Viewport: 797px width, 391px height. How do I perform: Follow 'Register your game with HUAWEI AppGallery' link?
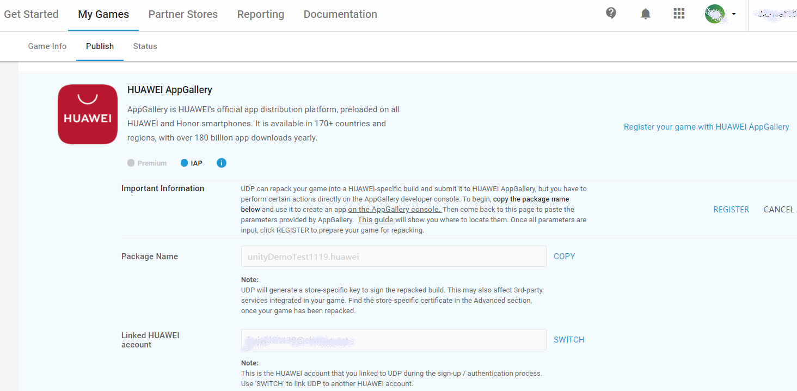click(706, 127)
